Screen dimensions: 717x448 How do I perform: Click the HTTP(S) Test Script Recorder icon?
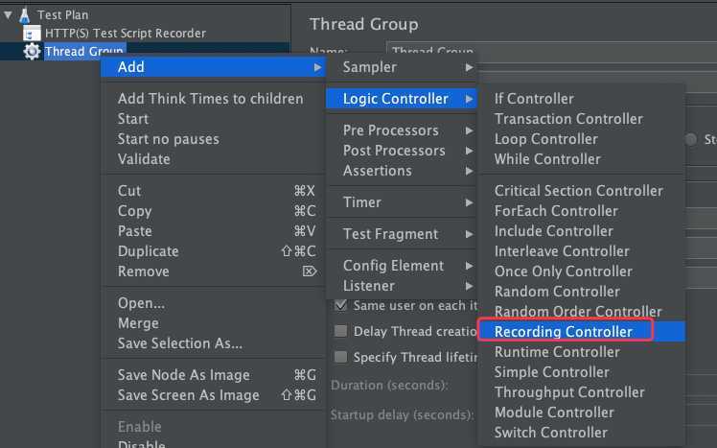coord(32,34)
